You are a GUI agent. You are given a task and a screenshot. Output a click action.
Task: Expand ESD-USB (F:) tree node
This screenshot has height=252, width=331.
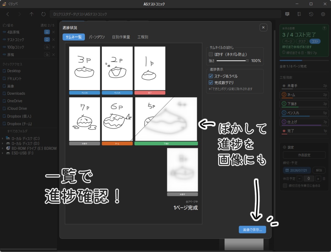(3, 153)
